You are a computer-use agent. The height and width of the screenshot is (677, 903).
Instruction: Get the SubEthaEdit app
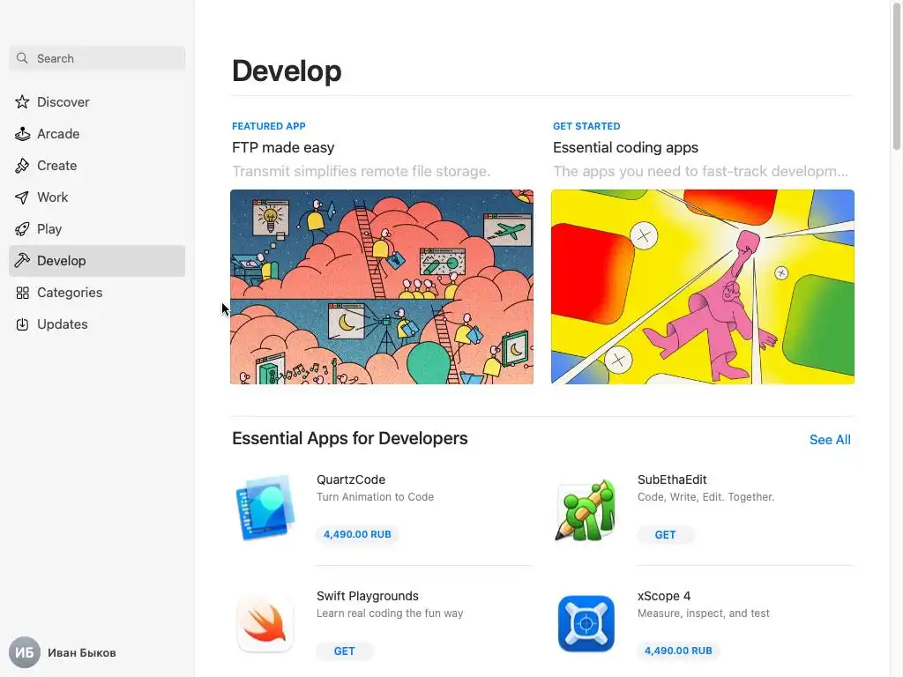click(x=665, y=535)
